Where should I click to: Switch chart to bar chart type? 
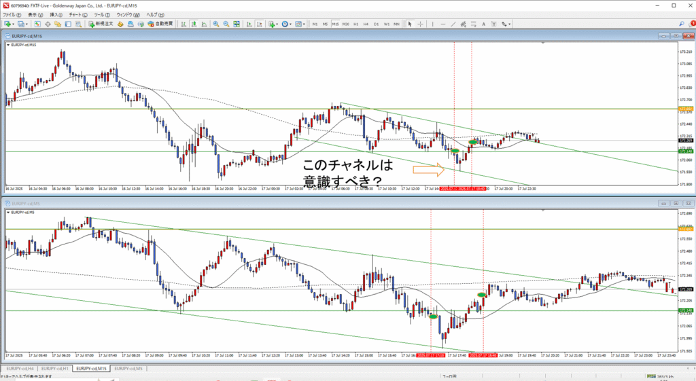point(184,24)
